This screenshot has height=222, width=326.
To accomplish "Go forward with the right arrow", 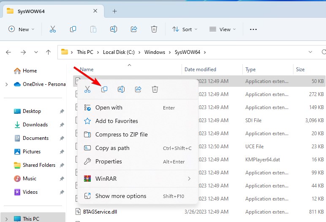I will point(23,52).
